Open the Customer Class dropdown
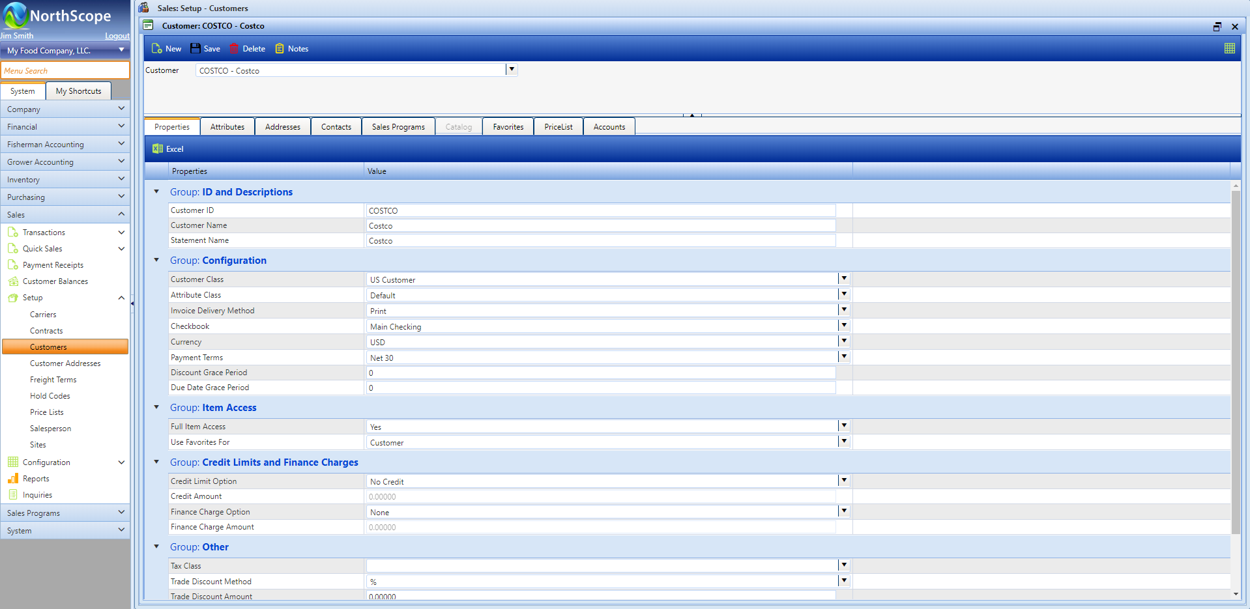Image resolution: width=1250 pixels, height=609 pixels. 843,279
